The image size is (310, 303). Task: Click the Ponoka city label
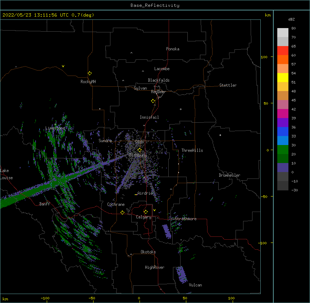pos(173,49)
